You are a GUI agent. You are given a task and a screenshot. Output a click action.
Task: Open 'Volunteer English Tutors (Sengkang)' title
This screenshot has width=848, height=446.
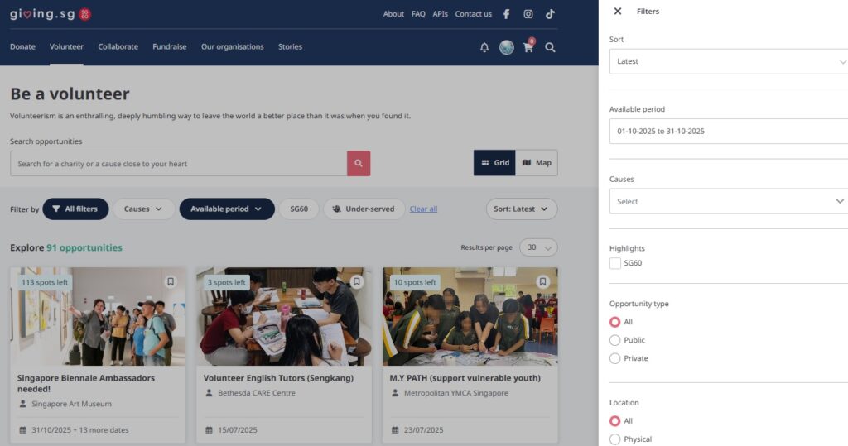(278, 378)
